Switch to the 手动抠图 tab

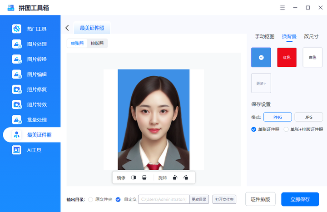point(265,37)
